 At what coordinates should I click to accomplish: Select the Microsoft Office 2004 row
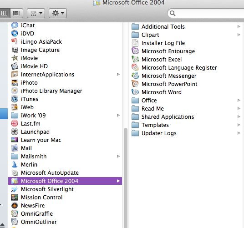click(x=65, y=181)
